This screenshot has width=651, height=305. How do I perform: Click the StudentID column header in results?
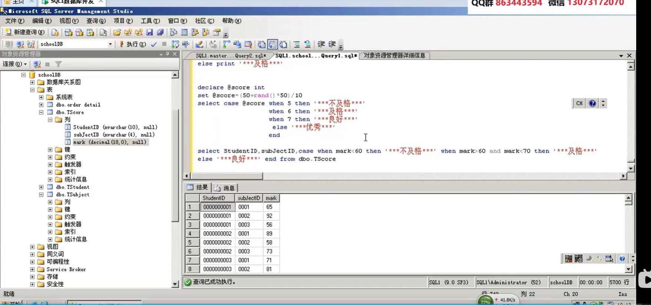tap(217, 198)
